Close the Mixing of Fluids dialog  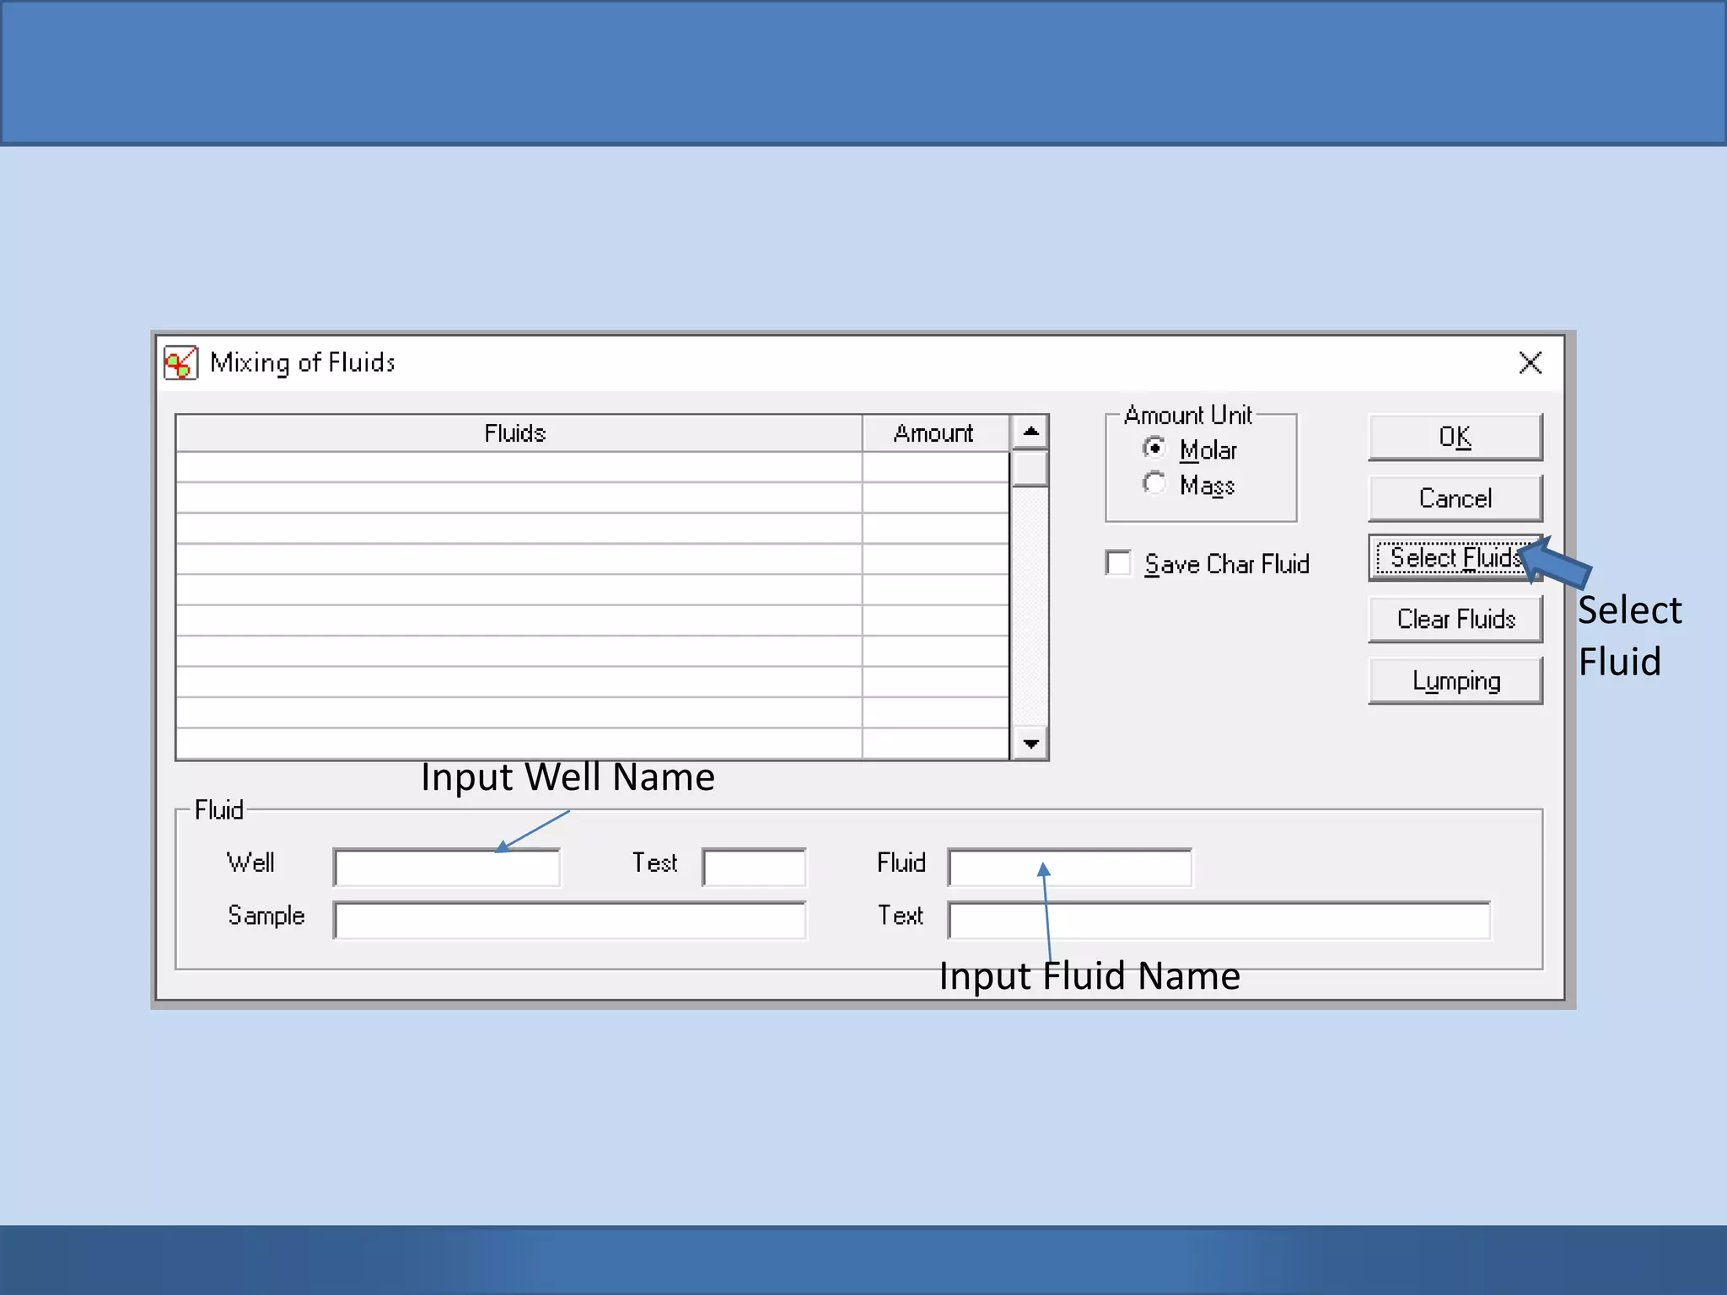pos(1530,363)
